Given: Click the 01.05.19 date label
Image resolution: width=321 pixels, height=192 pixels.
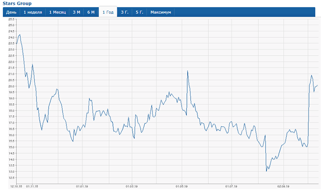Looking at the screenshot, I should coord(182,186).
